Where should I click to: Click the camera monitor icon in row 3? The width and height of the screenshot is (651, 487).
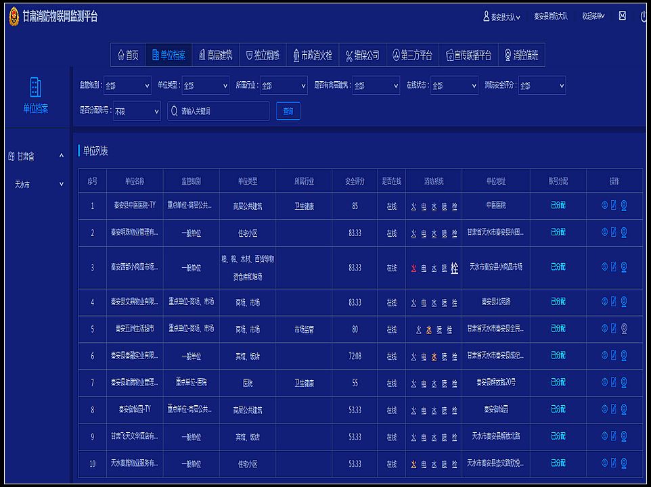(x=623, y=267)
